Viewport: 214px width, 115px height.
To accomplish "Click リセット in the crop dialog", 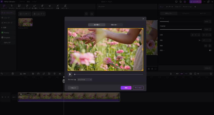I will [x=73, y=88].
